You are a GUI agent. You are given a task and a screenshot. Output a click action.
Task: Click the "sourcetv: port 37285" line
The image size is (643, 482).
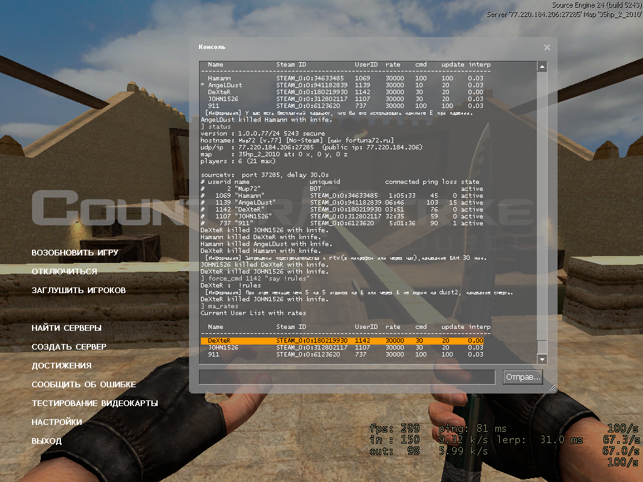coord(264,175)
